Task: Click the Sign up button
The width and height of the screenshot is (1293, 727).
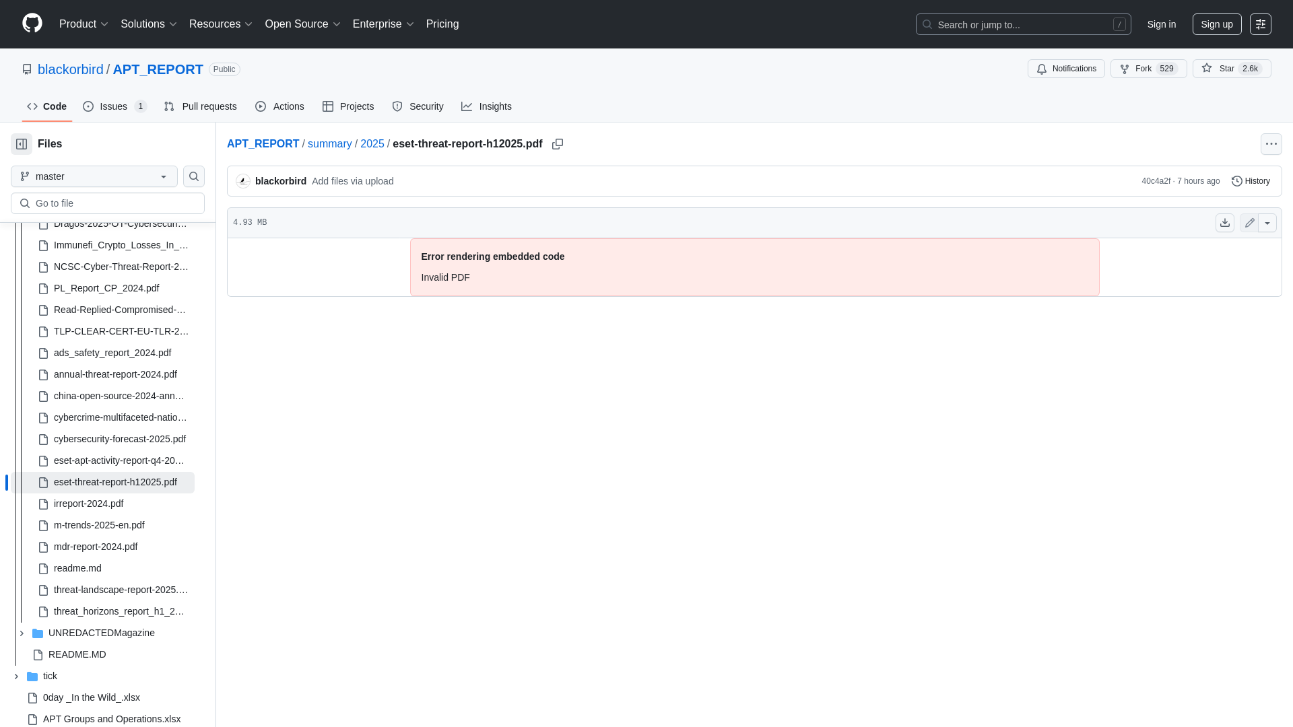Action: tap(1216, 24)
